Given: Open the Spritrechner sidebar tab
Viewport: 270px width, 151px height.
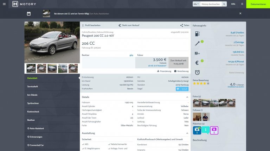Looking at the screenshot, I should coord(52,103).
